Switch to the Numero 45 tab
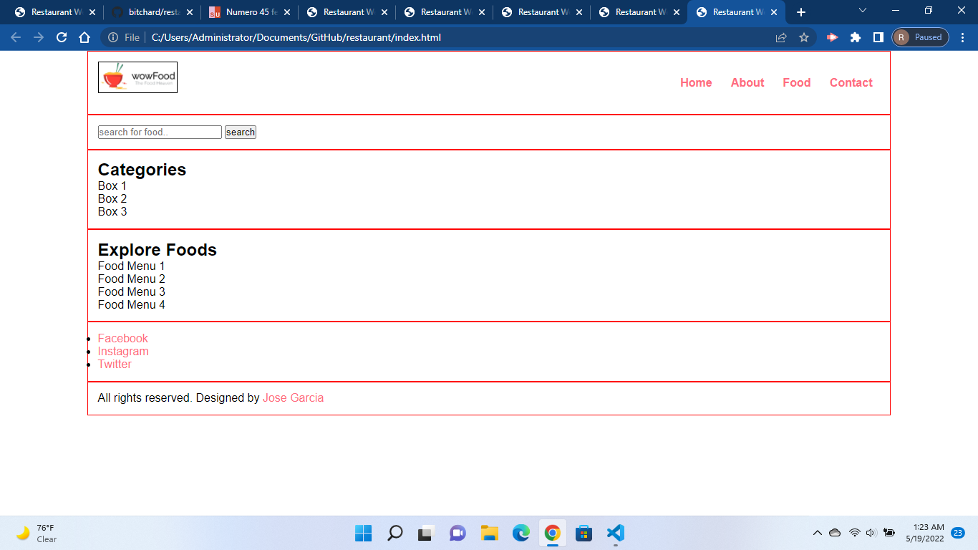This screenshot has width=978, height=550. tap(251, 12)
